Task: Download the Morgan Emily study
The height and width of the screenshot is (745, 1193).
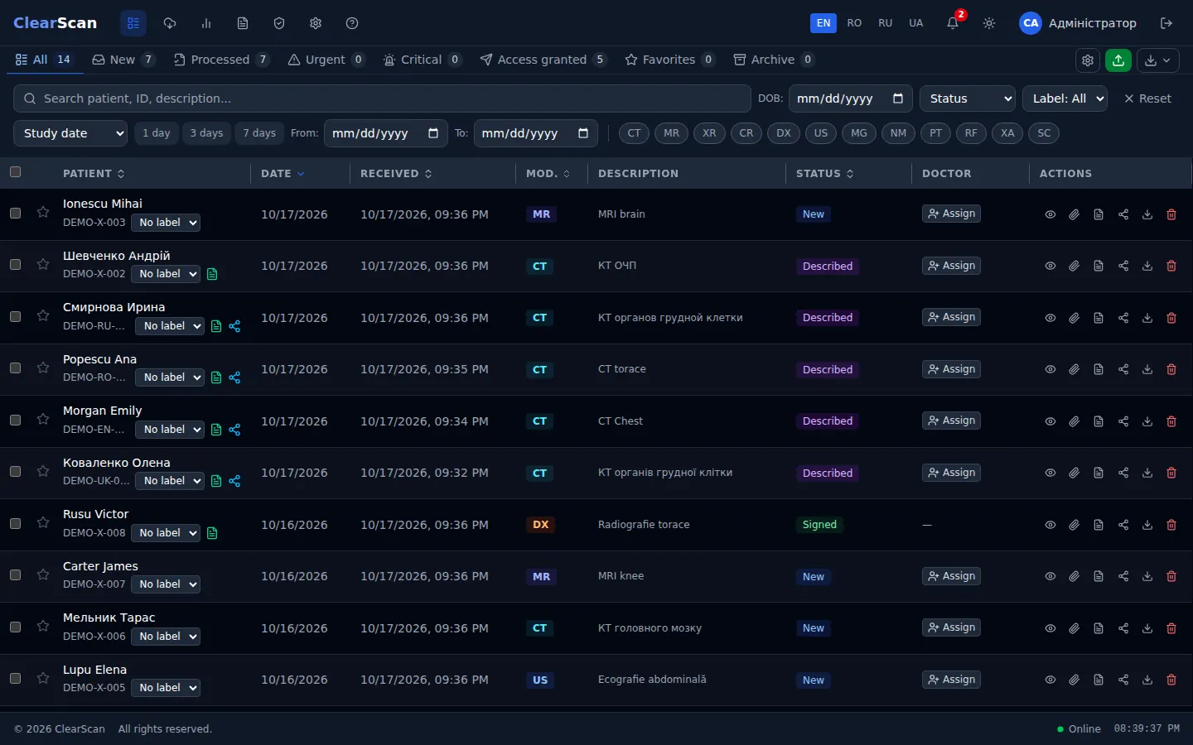Action: (1147, 421)
